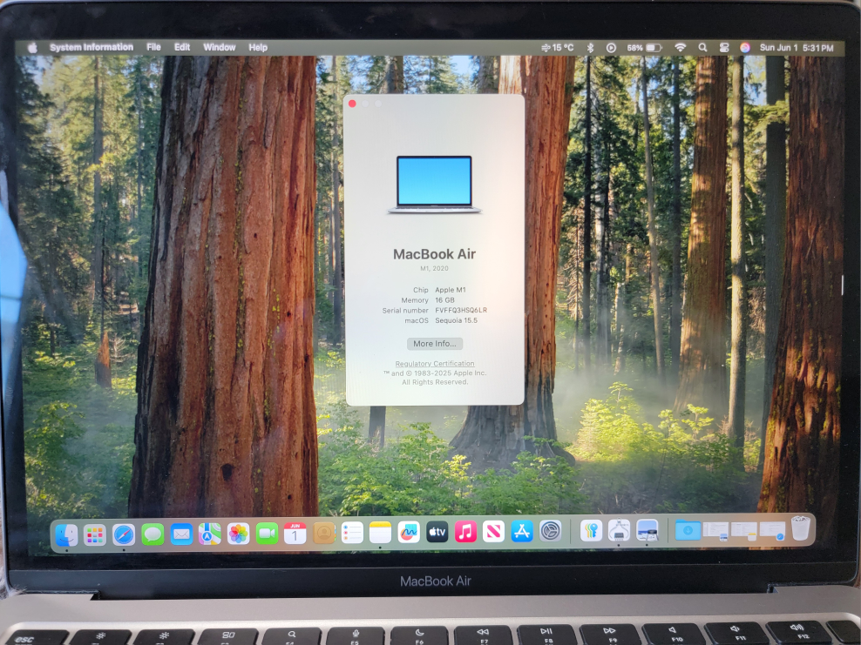The width and height of the screenshot is (861, 645).
Task: Launch Maps from the dock
Action: pyautogui.click(x=210, y=534)
